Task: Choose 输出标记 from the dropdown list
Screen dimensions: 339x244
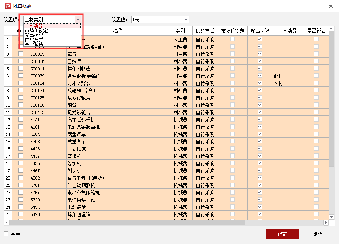Action: (33, 36)
